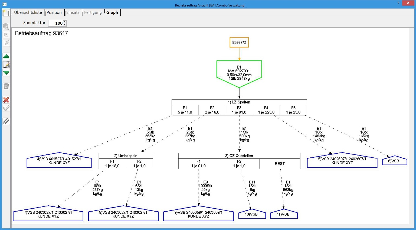Click the green up arrow icon
The image size is (416, 230).
coord(6,56)
